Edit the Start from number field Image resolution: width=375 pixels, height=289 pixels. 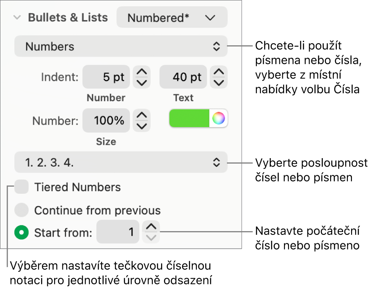click(x=118, y=233)
